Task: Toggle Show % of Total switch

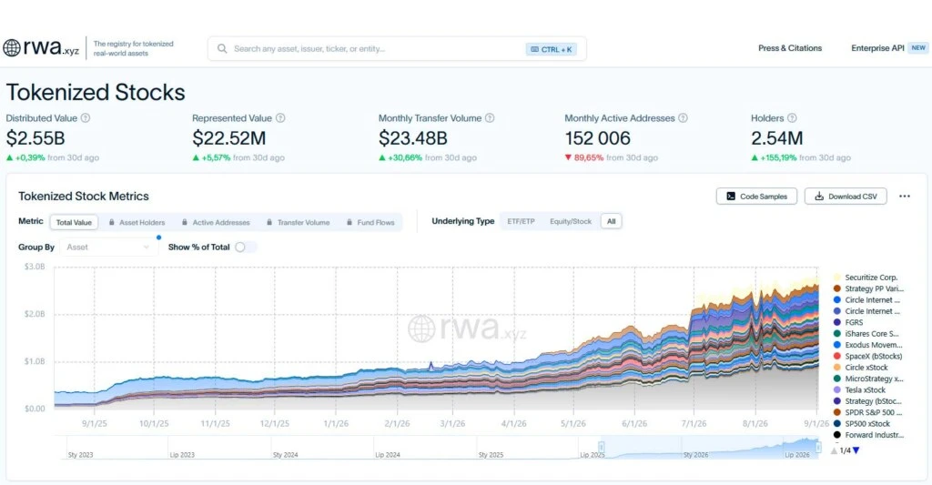Action: [x=246, y=248]
